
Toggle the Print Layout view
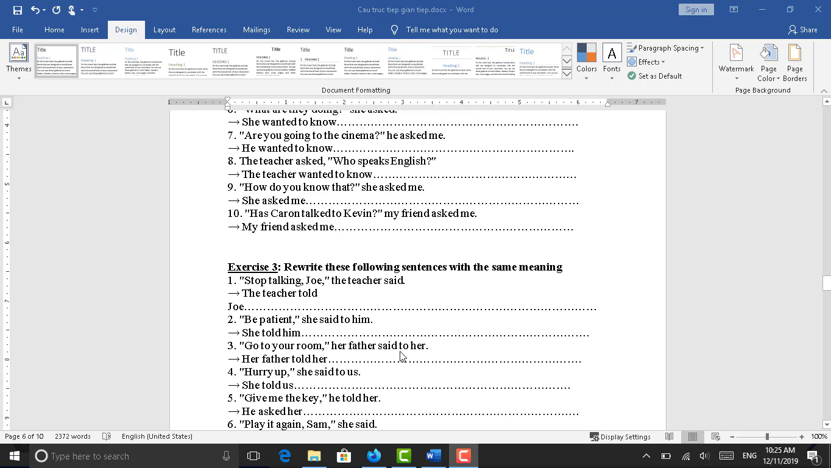pos(693,436)
